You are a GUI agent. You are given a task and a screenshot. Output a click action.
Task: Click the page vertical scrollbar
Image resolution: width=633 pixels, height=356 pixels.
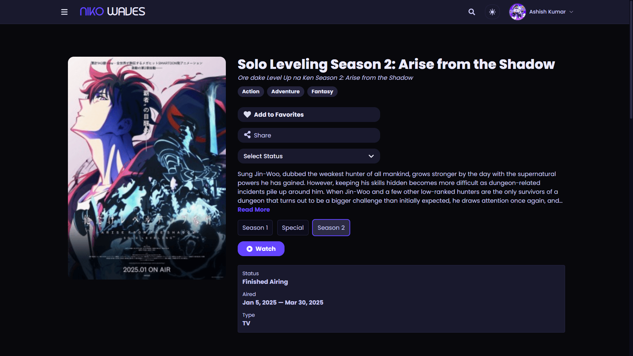click(631, 59)
